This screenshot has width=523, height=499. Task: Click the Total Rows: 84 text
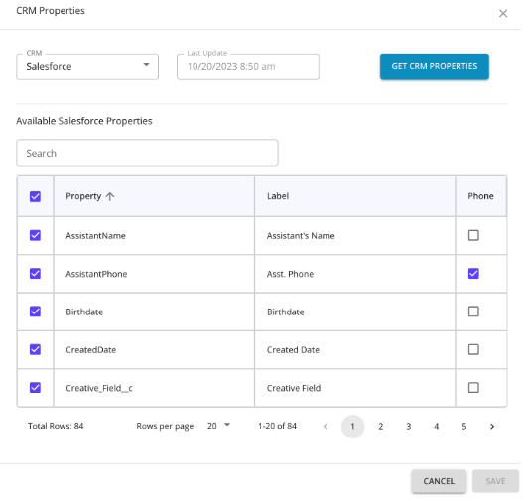pos(56,426)
